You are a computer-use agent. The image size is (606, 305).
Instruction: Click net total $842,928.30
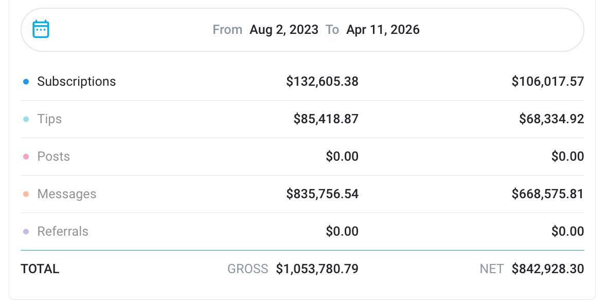[547, 269]
